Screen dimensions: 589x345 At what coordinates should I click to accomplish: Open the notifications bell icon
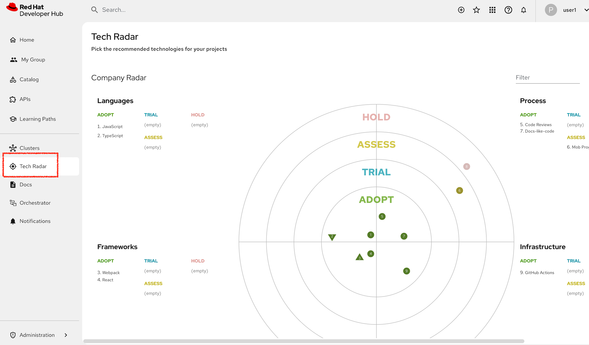pos(524,10)
